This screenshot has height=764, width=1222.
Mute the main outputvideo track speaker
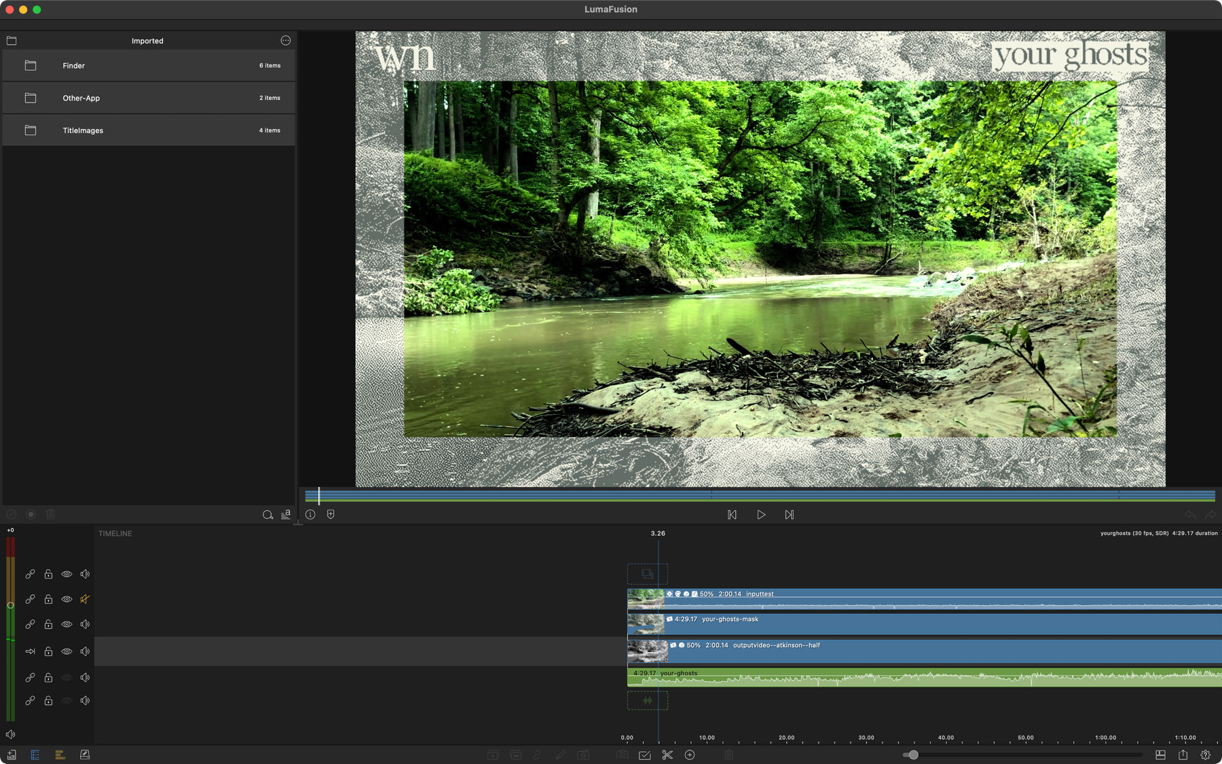(85, 651)
